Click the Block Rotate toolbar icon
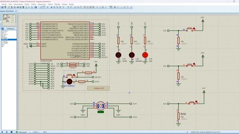The height and width of the screenshot is (134, 239). point(90,7)
